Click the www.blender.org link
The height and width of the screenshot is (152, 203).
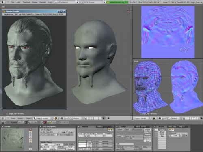pyautogui.click(x=117, y=2)
